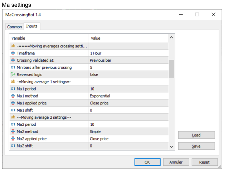Switch to the Common tab
Screen dimensions: 229x171
pos(14,27)
